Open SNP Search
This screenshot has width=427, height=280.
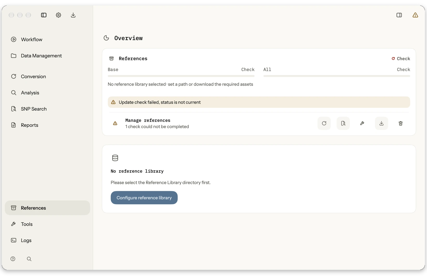click(47, 109)
